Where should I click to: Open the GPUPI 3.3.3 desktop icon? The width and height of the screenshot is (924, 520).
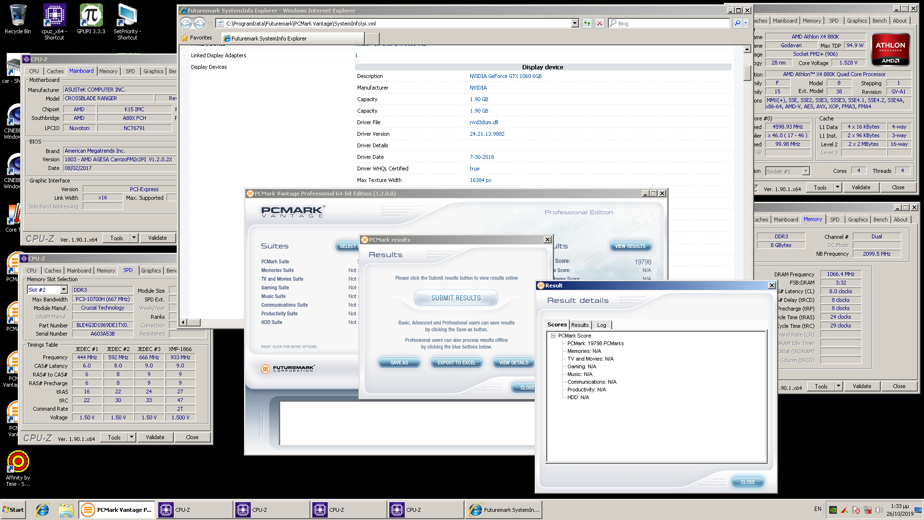coord(91,19)
